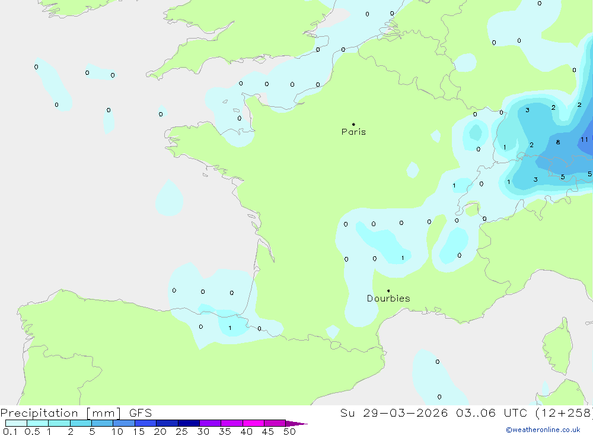Click the 40 legend scale label
This screenshot has width=593, height=435.
247,431
